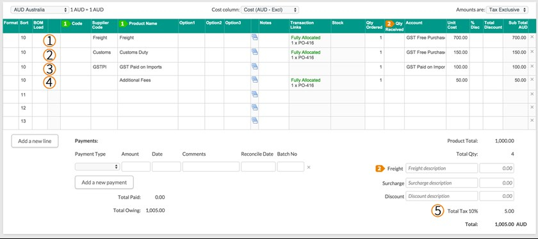Image resolution: width=538 pixels, height=239 pixels.
Task: Open the AUD Australia currency dropdown
Action: (40, 10)
